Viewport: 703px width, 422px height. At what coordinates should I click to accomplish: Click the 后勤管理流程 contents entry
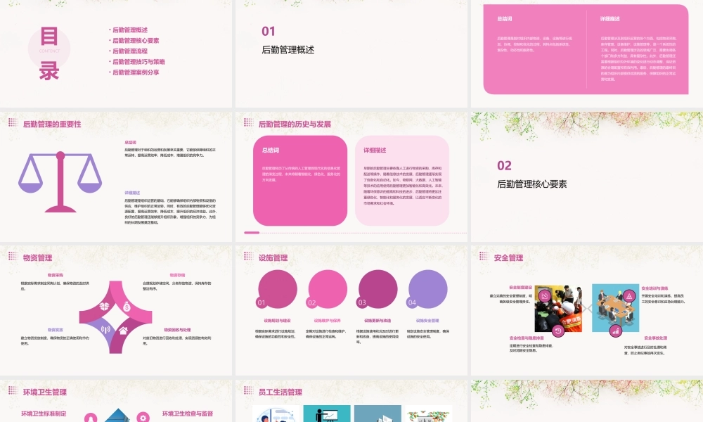(x=130, y=51)
